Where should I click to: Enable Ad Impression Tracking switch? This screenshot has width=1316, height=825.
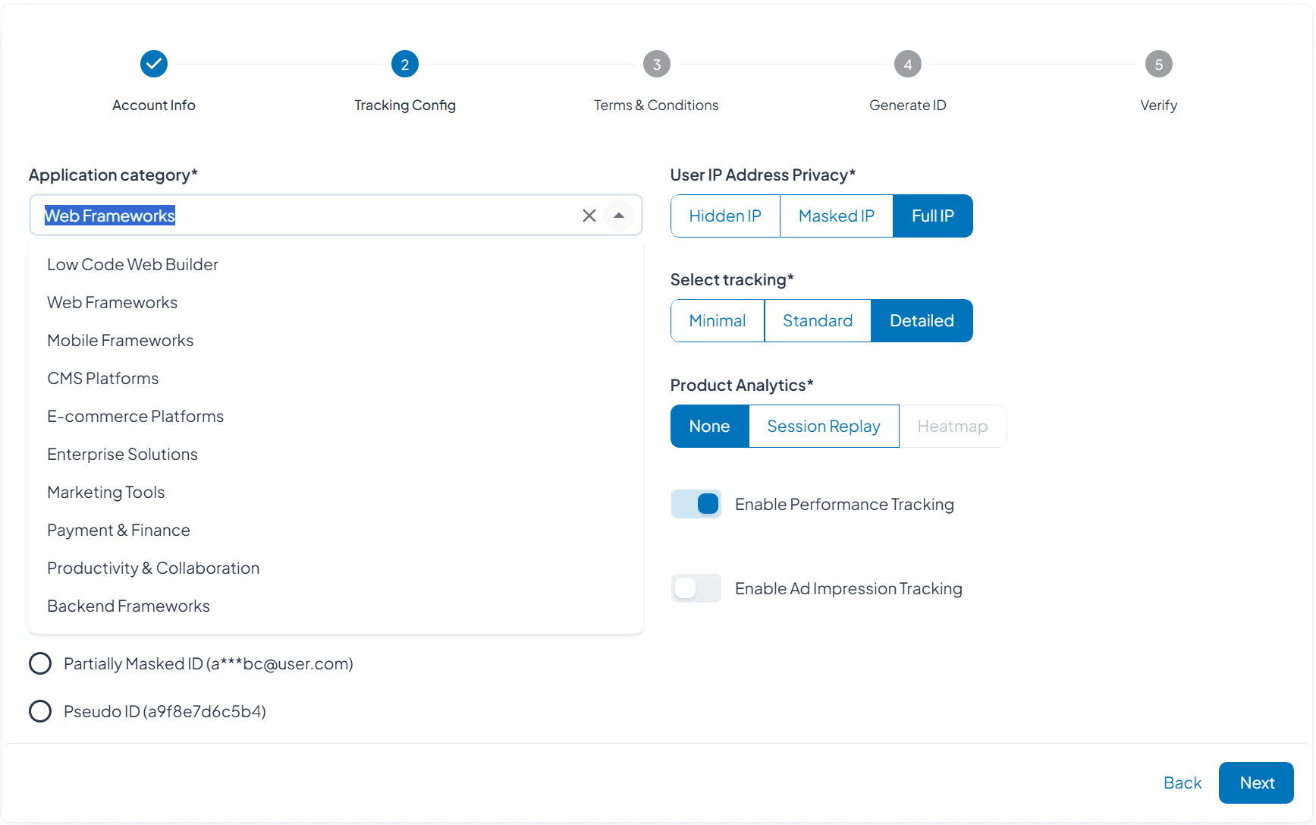tap(696, 588)
